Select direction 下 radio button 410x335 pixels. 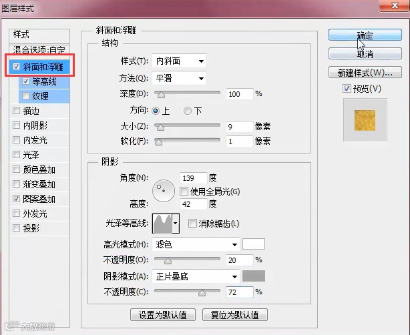click(x=188, y=111)
